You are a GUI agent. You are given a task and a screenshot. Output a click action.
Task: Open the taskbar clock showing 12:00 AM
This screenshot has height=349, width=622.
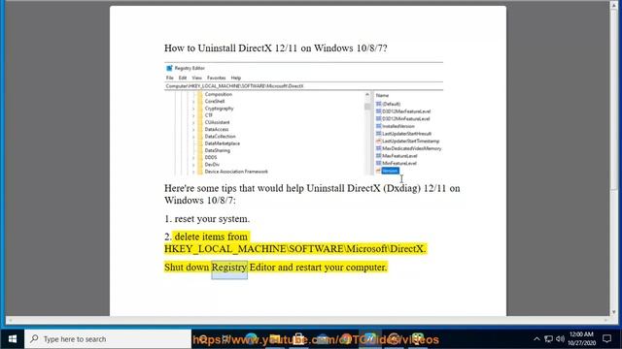coord(581,338)
